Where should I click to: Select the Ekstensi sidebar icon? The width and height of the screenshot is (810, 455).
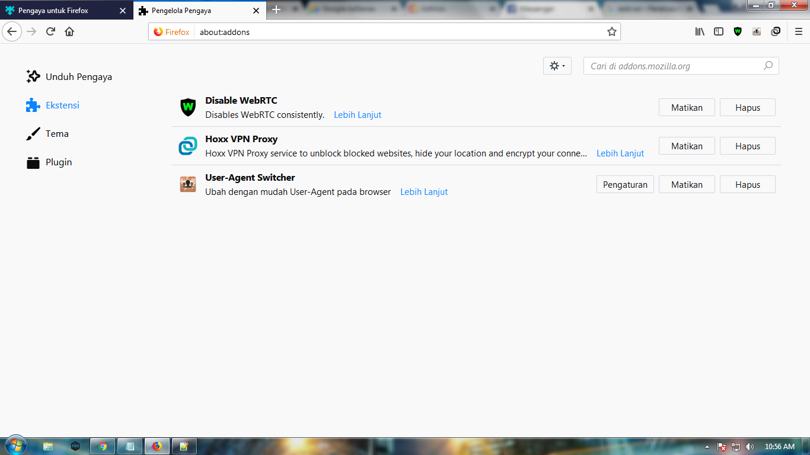pyautogui.click(x=62, y=105)
